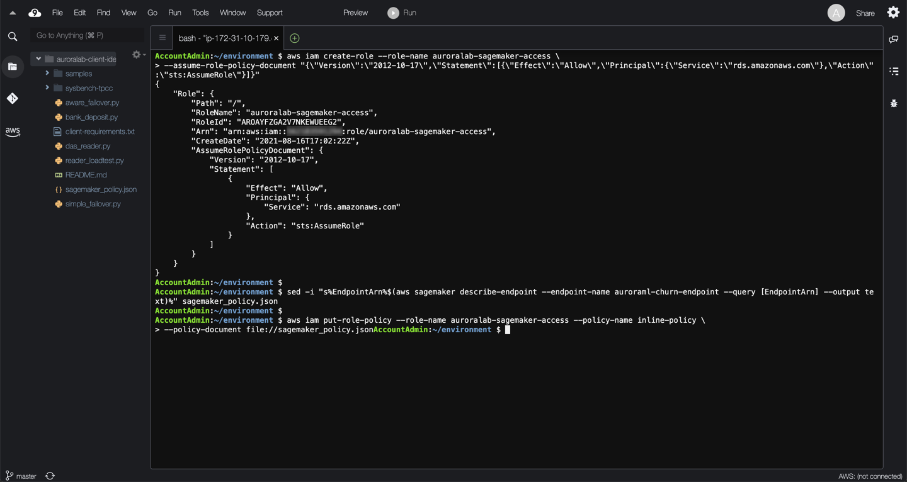Open the Outline panel icon
The height and width of the screenshot is (482, 907).
894,71
